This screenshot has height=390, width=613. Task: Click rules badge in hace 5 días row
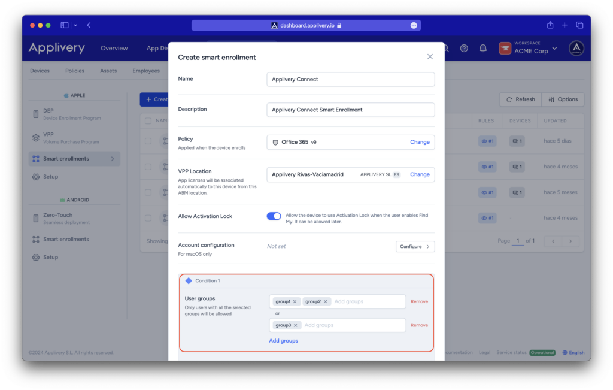487,141
